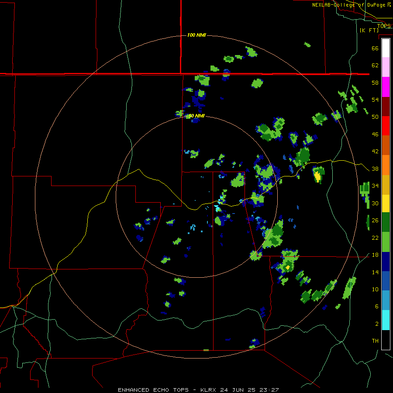Click the 2 legend value

[x=377, y=324]
